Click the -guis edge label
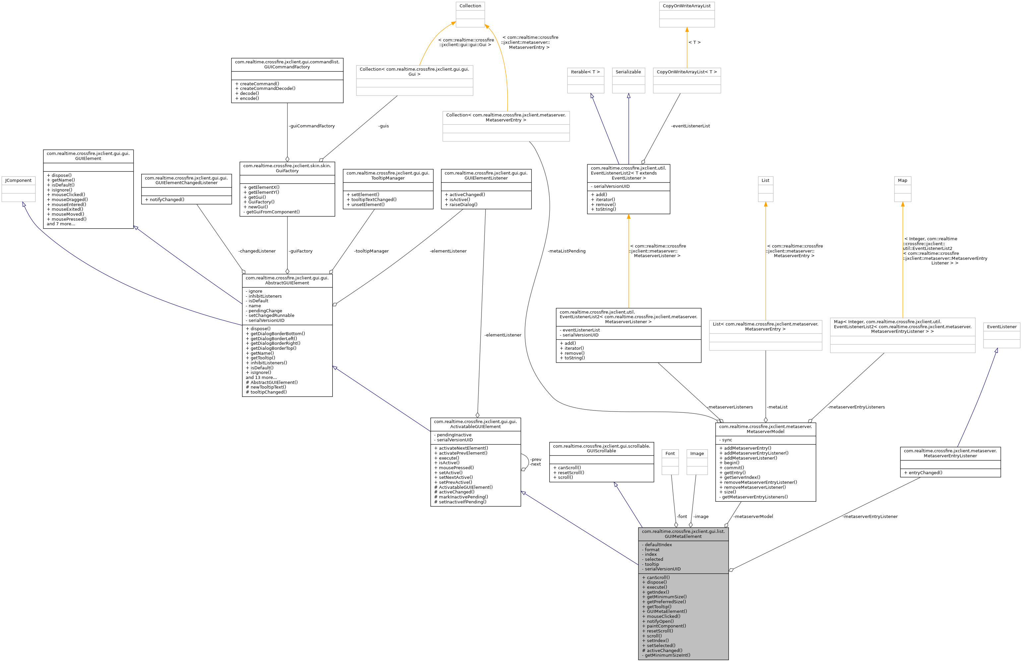This screenshot has height=662, width=1022. click(383, 126)
